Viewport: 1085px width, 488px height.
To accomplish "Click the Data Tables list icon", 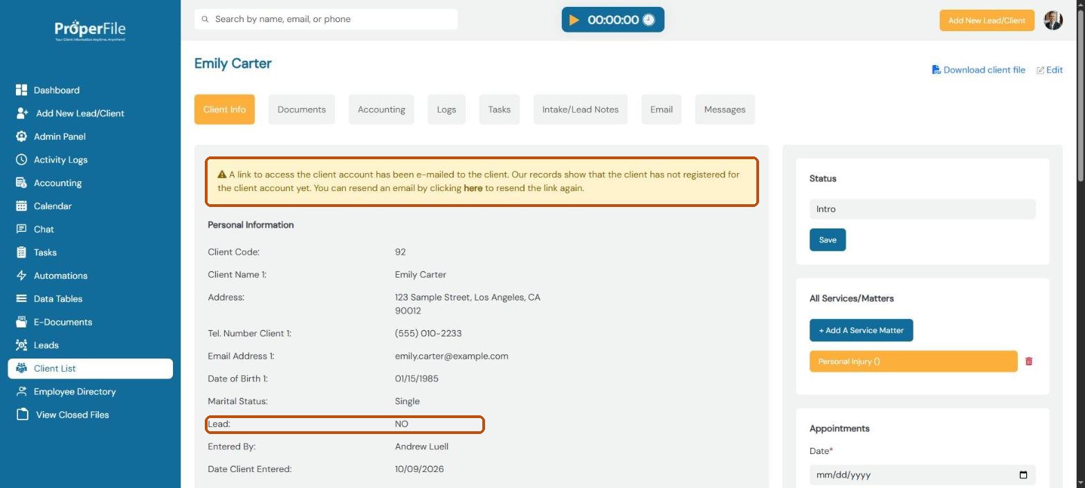I will pyautogui.click(x=21, y=298).
